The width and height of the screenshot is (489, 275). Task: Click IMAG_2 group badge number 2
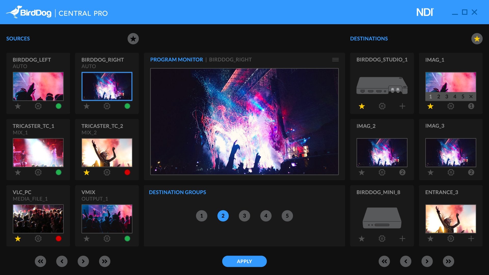tap(402, 172)
